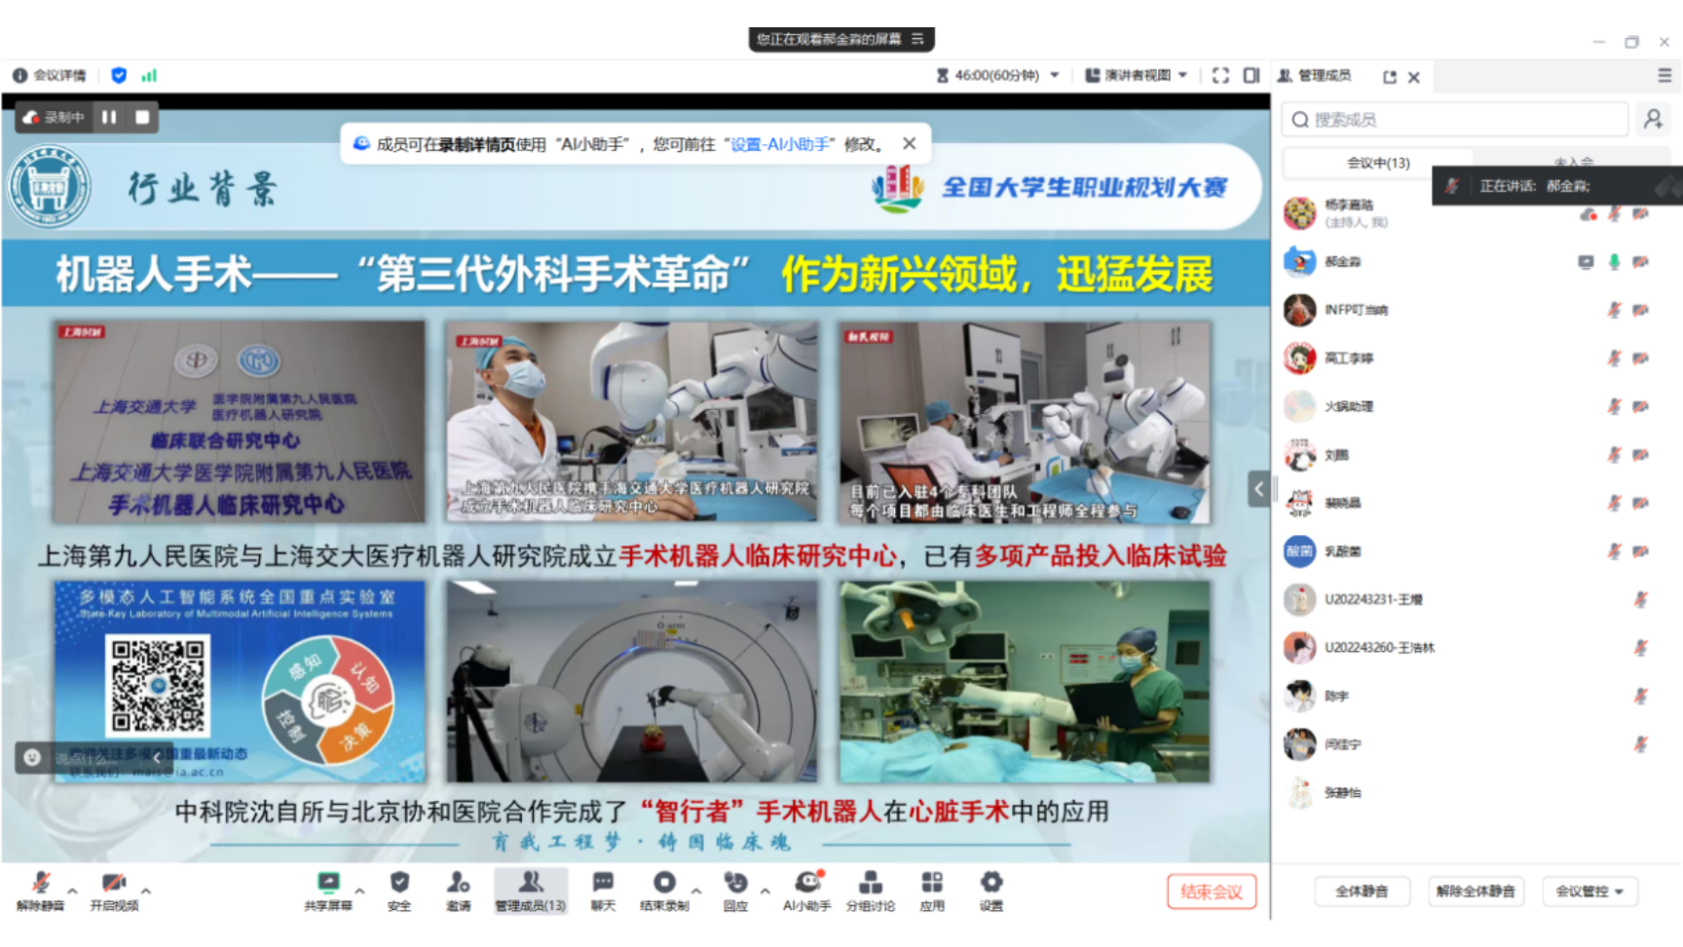The width and height of the screenshot is (1683, 947).
Task: Open the 应用 apps grid
Action: (x=932, y=890)
